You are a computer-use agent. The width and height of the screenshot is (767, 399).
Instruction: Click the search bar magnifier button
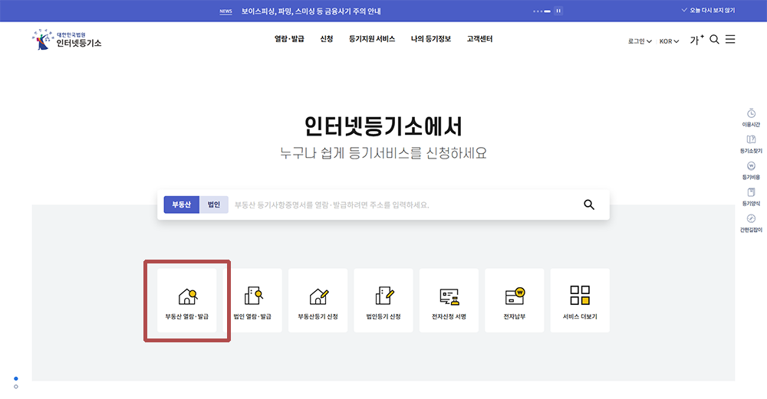coord(589,204)
